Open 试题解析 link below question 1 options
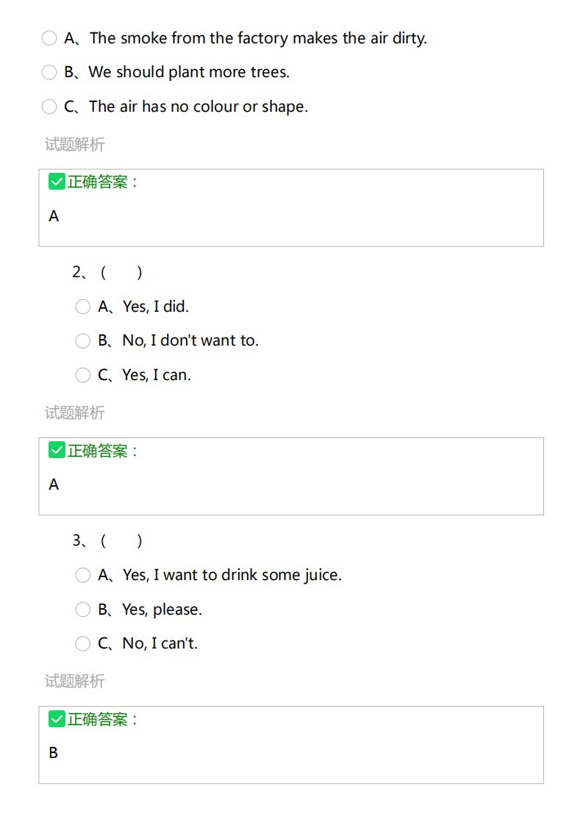 click(75, 144)
